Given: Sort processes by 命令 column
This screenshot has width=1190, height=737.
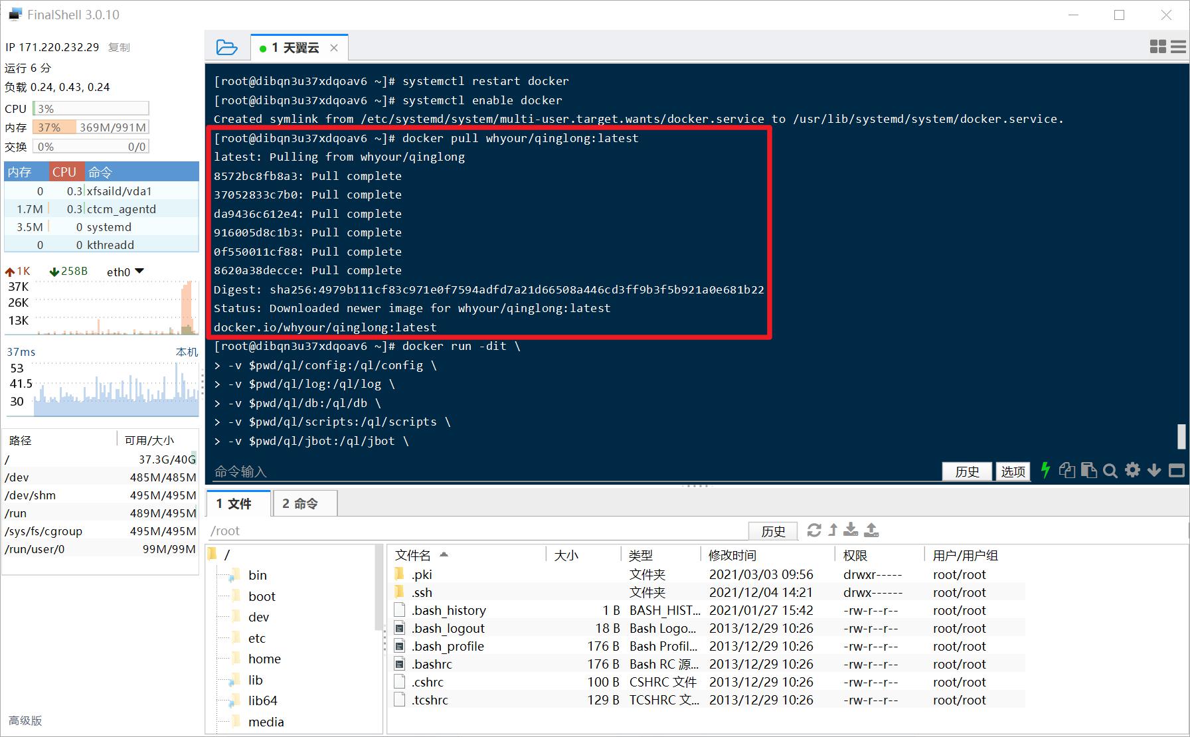Looking at the screenshot, I should click(x=142, y=172).
